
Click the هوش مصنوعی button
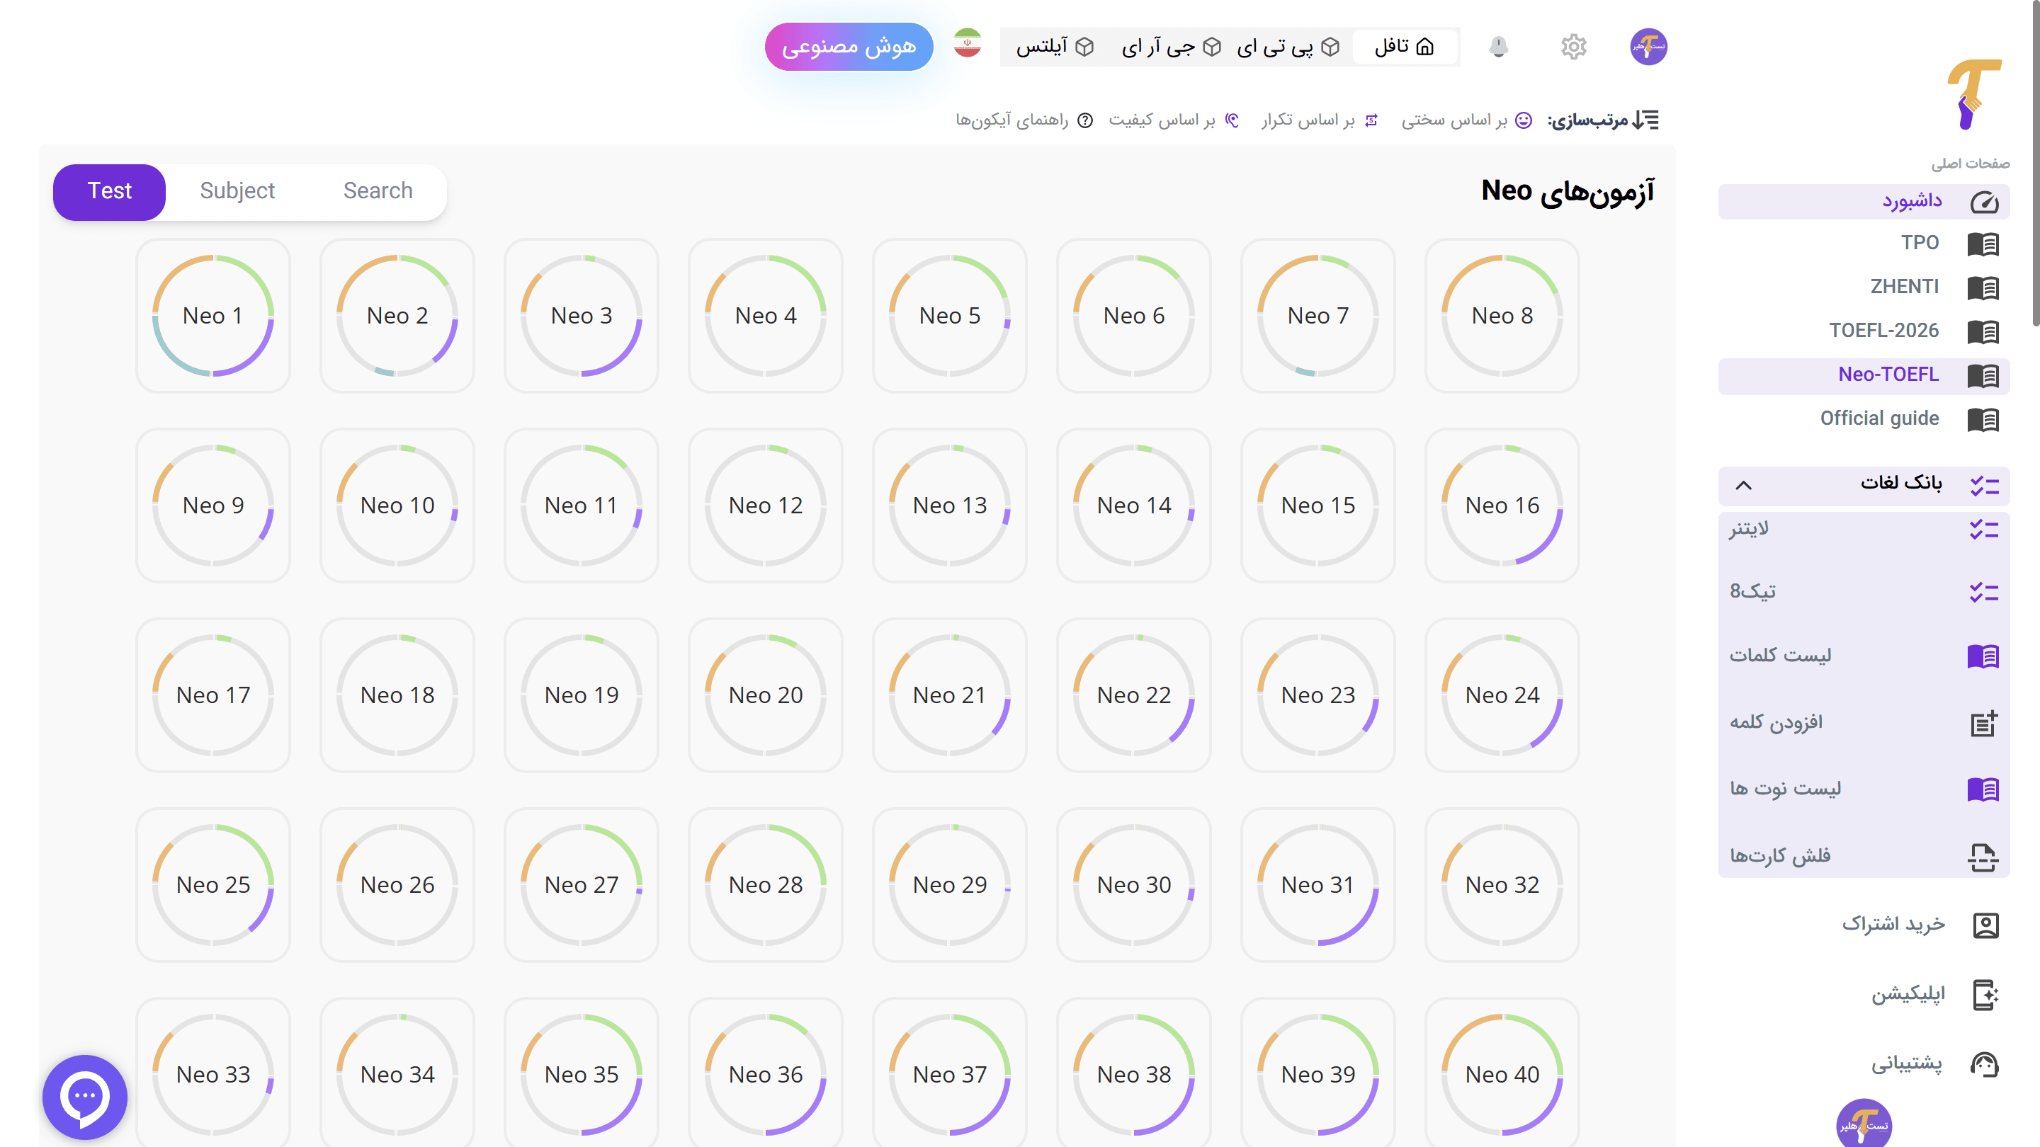pos(849,47)
